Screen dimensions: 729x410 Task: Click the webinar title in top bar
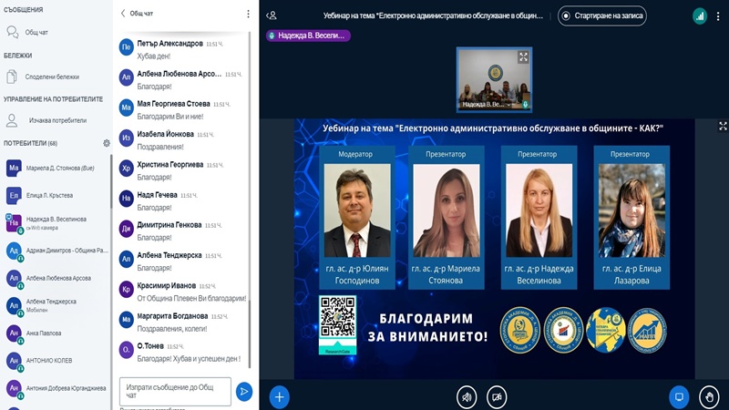[x=433, y=15]
